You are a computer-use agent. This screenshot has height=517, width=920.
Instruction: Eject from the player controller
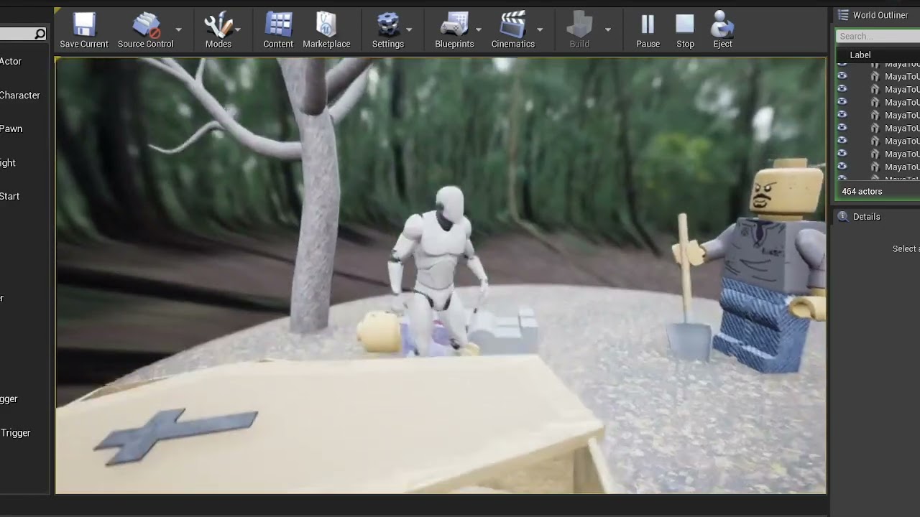point(722,30)
